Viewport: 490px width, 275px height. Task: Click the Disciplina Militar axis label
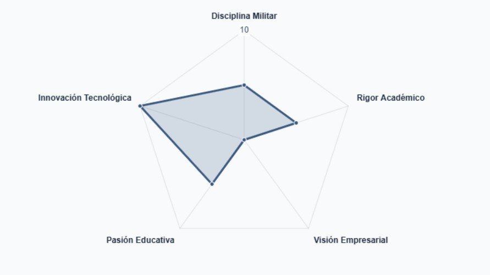coord(244,16)
